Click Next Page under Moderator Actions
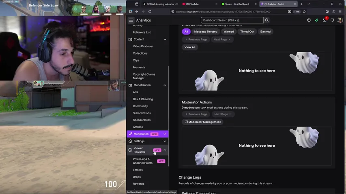346x194 pixels. click(223, 114)
